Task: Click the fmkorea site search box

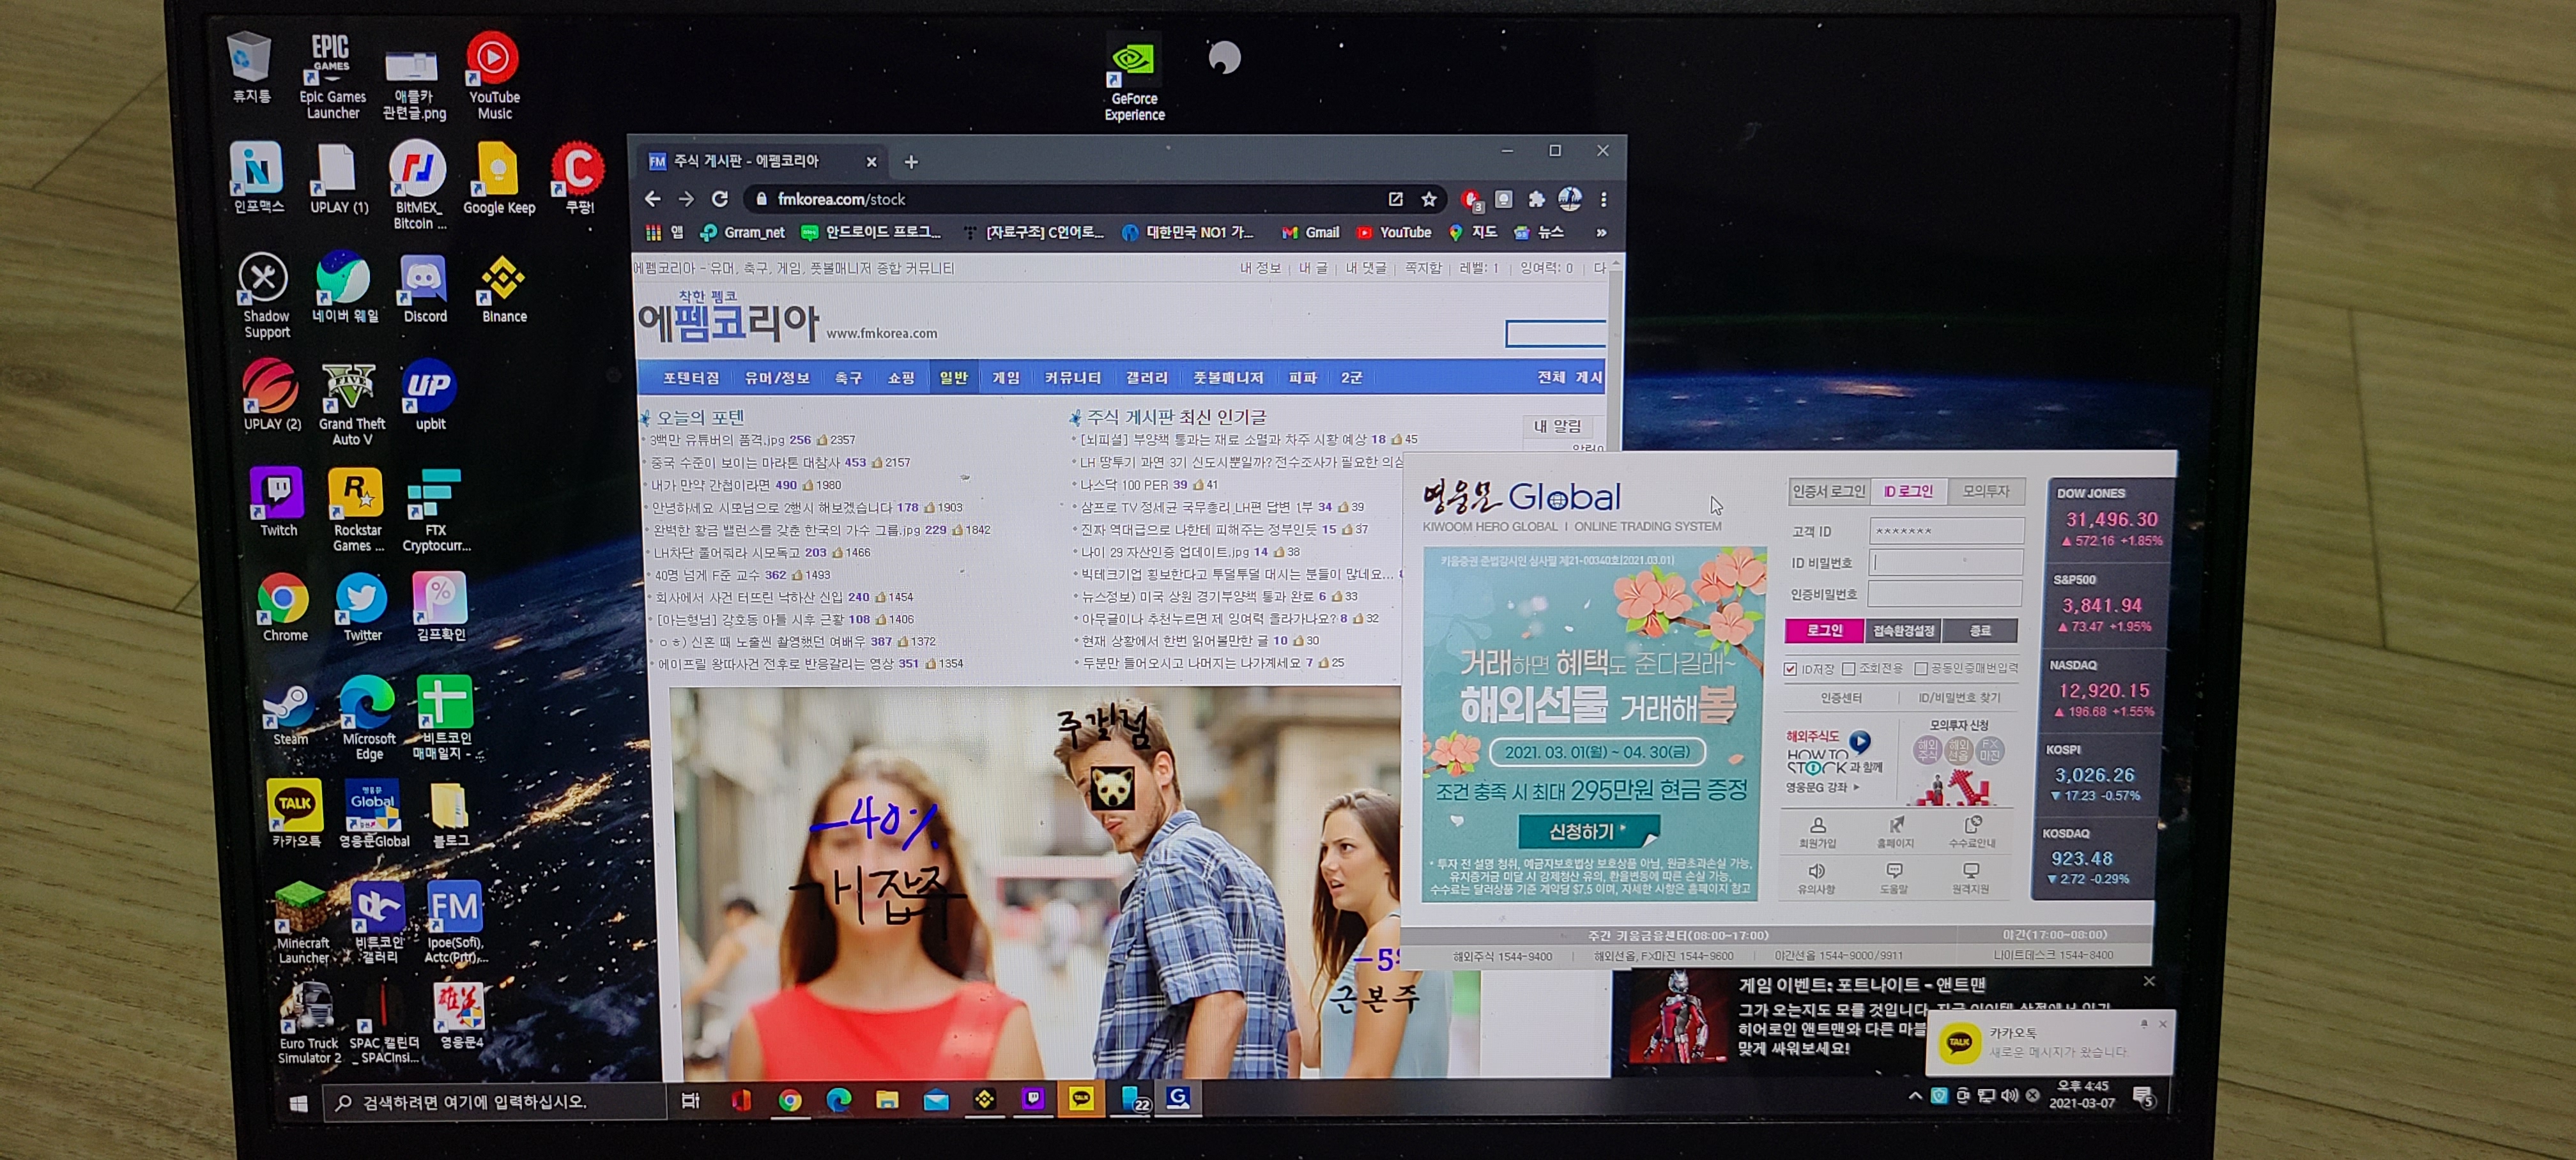Action: (x=1555, y=334)
